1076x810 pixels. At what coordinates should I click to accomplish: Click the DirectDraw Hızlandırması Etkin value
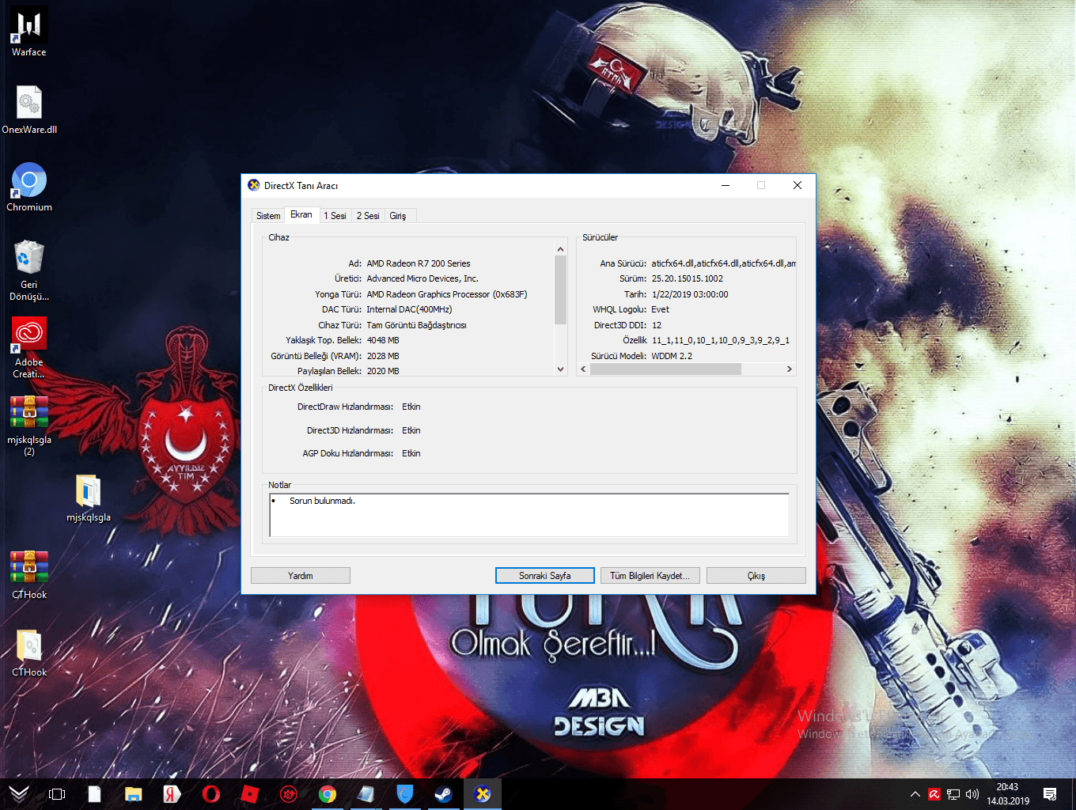(x=411, y=407)
